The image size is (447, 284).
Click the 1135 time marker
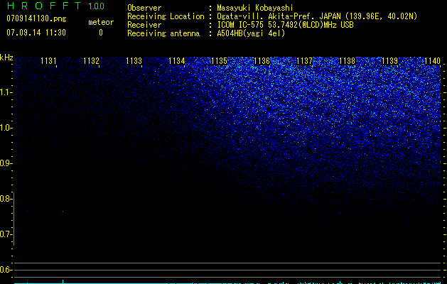pos(219,60)
